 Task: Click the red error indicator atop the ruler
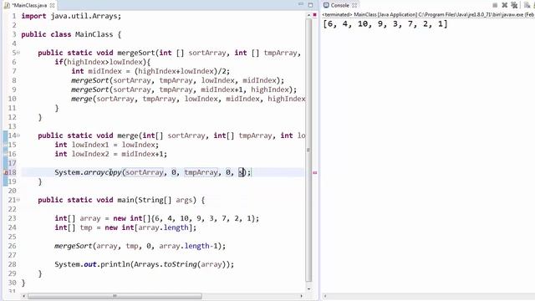tap(314, 15)
